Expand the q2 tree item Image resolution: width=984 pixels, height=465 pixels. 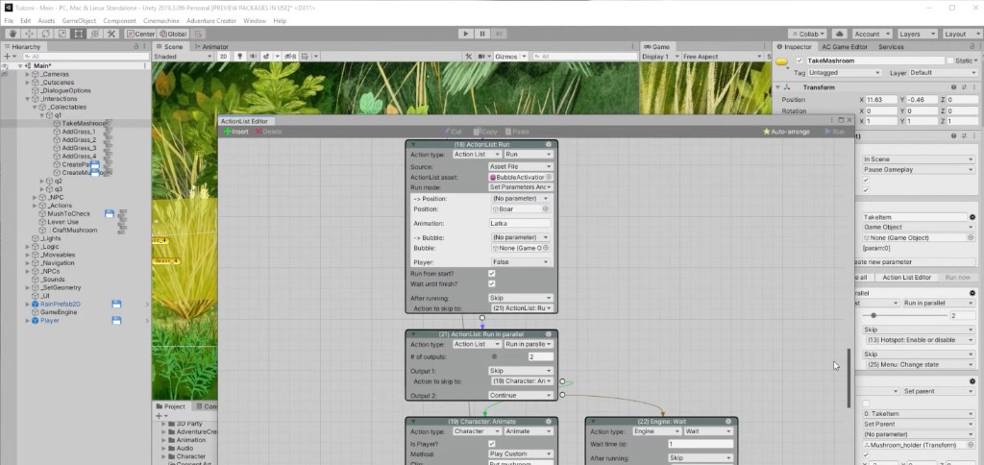(42, 181)
